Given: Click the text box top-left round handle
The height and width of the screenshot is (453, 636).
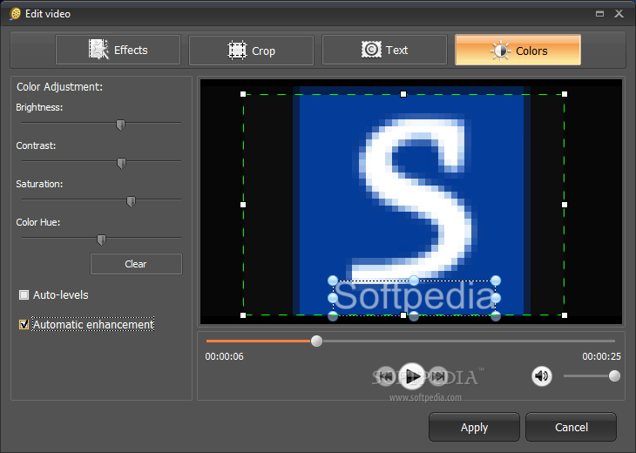Looking at the screenshot, I should point(333,281).
